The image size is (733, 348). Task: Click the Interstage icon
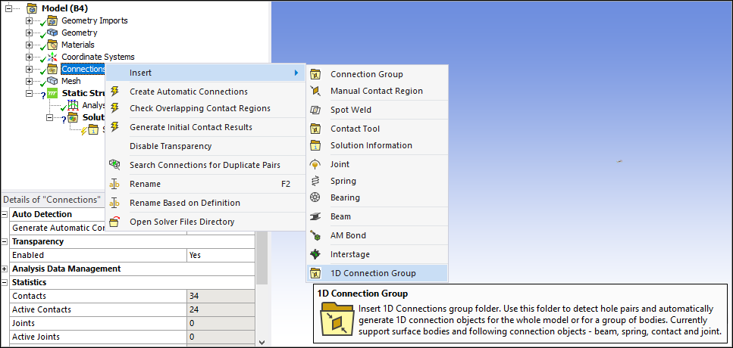pyautogui.click(x=315, y=254)
